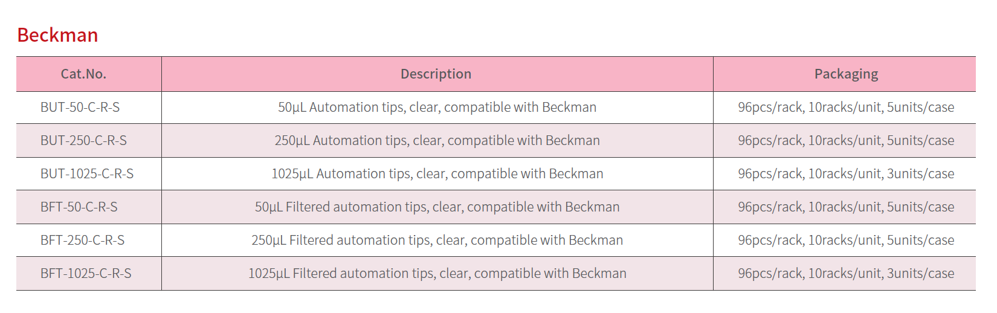Click catalog number BFT-50-C-R-S
Image resolution: width=997 pixels, height=313 pixels.
tap(79, 207)
